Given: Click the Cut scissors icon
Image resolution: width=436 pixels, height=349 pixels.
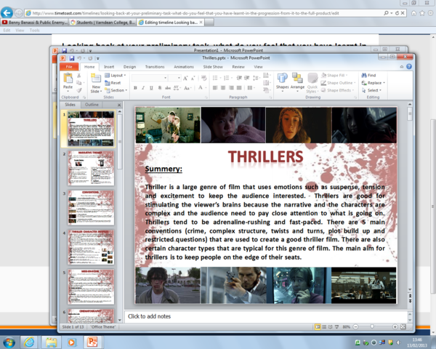Looking at the screenshot, I should tap(79, 75).
